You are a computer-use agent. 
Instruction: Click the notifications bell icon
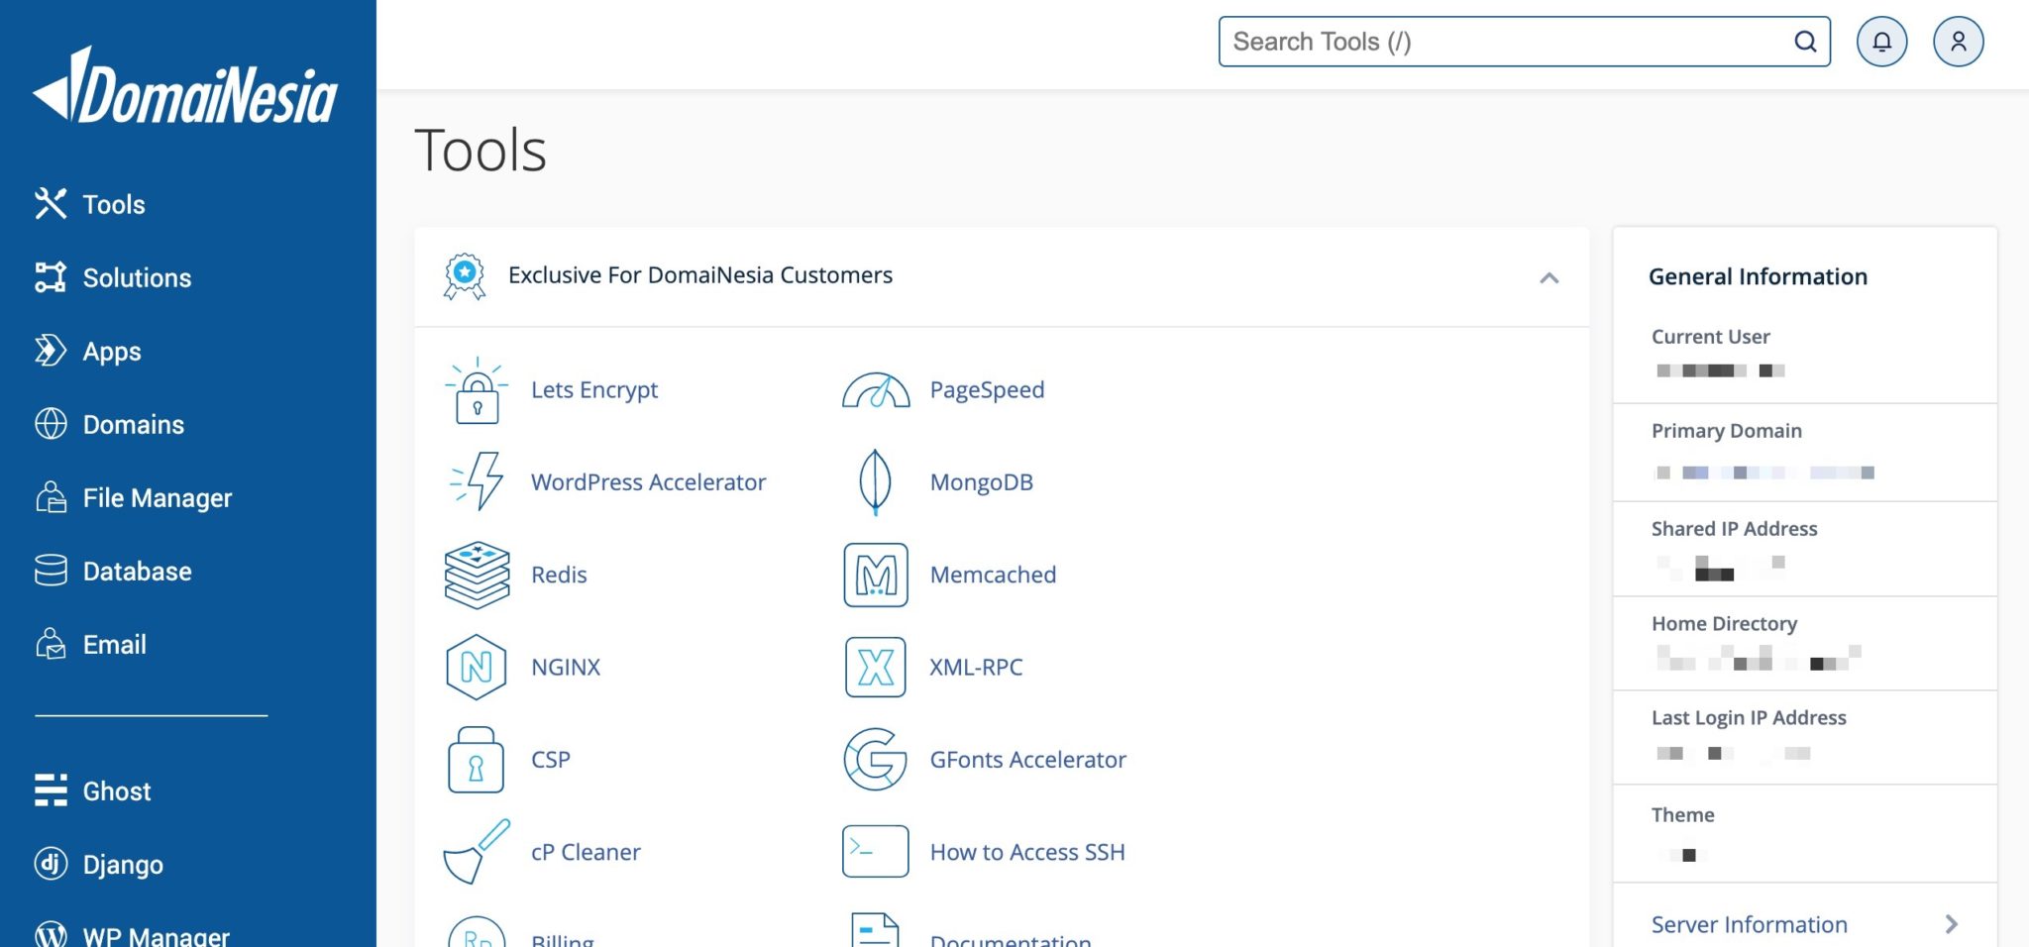tap(1881, 42)
